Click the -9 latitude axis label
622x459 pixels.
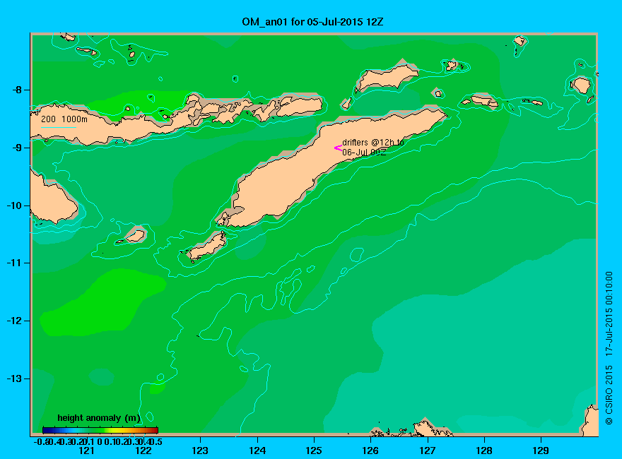17,148
